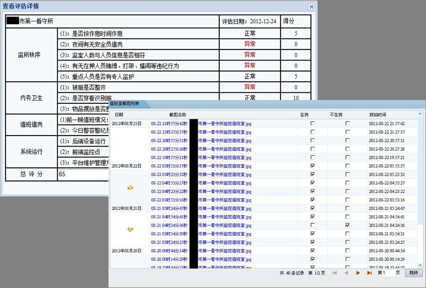
Task: Open the 08-21 05时24分47秒 screenshot link
Action: (x=169, y=208)
